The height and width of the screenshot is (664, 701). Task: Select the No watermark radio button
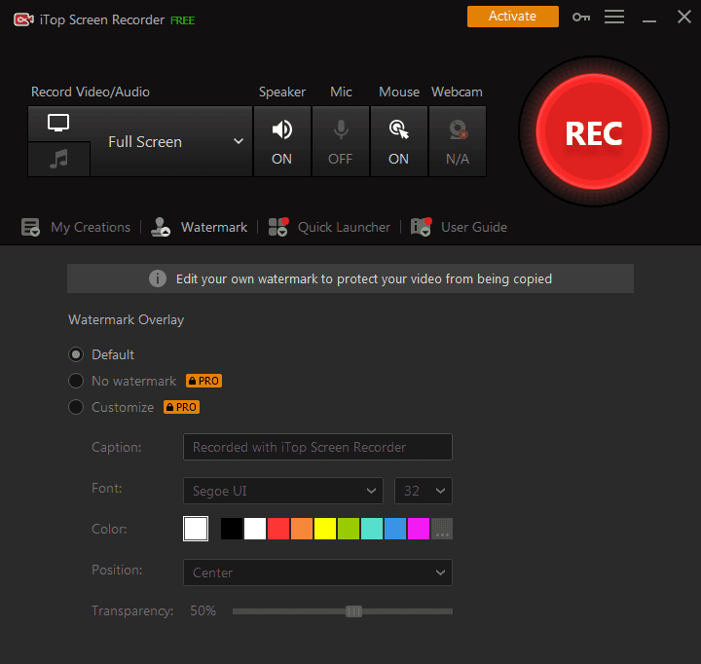(76, 381)
